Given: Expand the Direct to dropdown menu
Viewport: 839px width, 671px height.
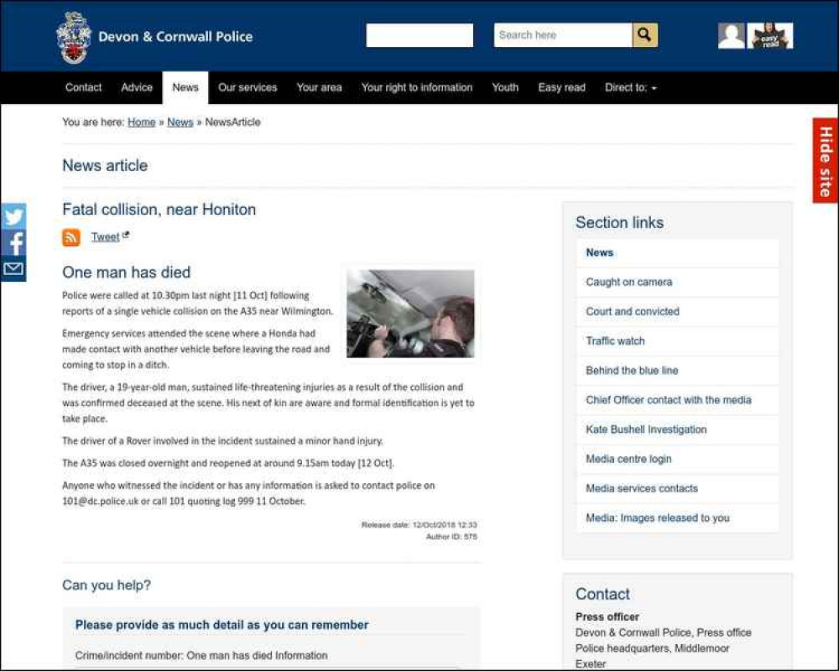Looking at the screenshot, I should (x=631, y=87).
